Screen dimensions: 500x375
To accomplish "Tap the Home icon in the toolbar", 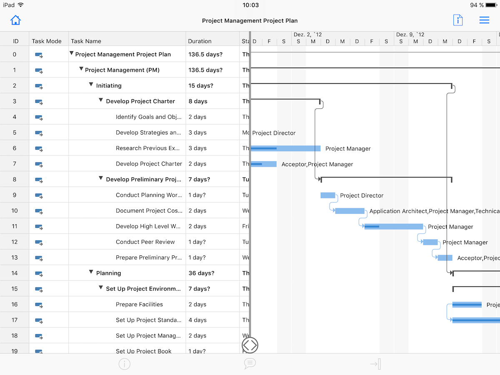I will pyautogui.click(x=15, y=20).
